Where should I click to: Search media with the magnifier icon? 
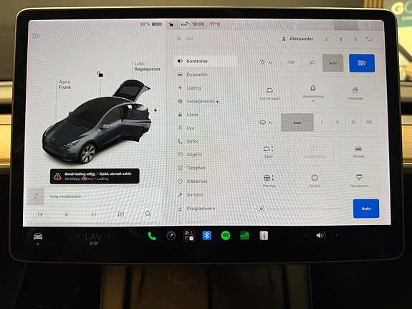(148, 214)
